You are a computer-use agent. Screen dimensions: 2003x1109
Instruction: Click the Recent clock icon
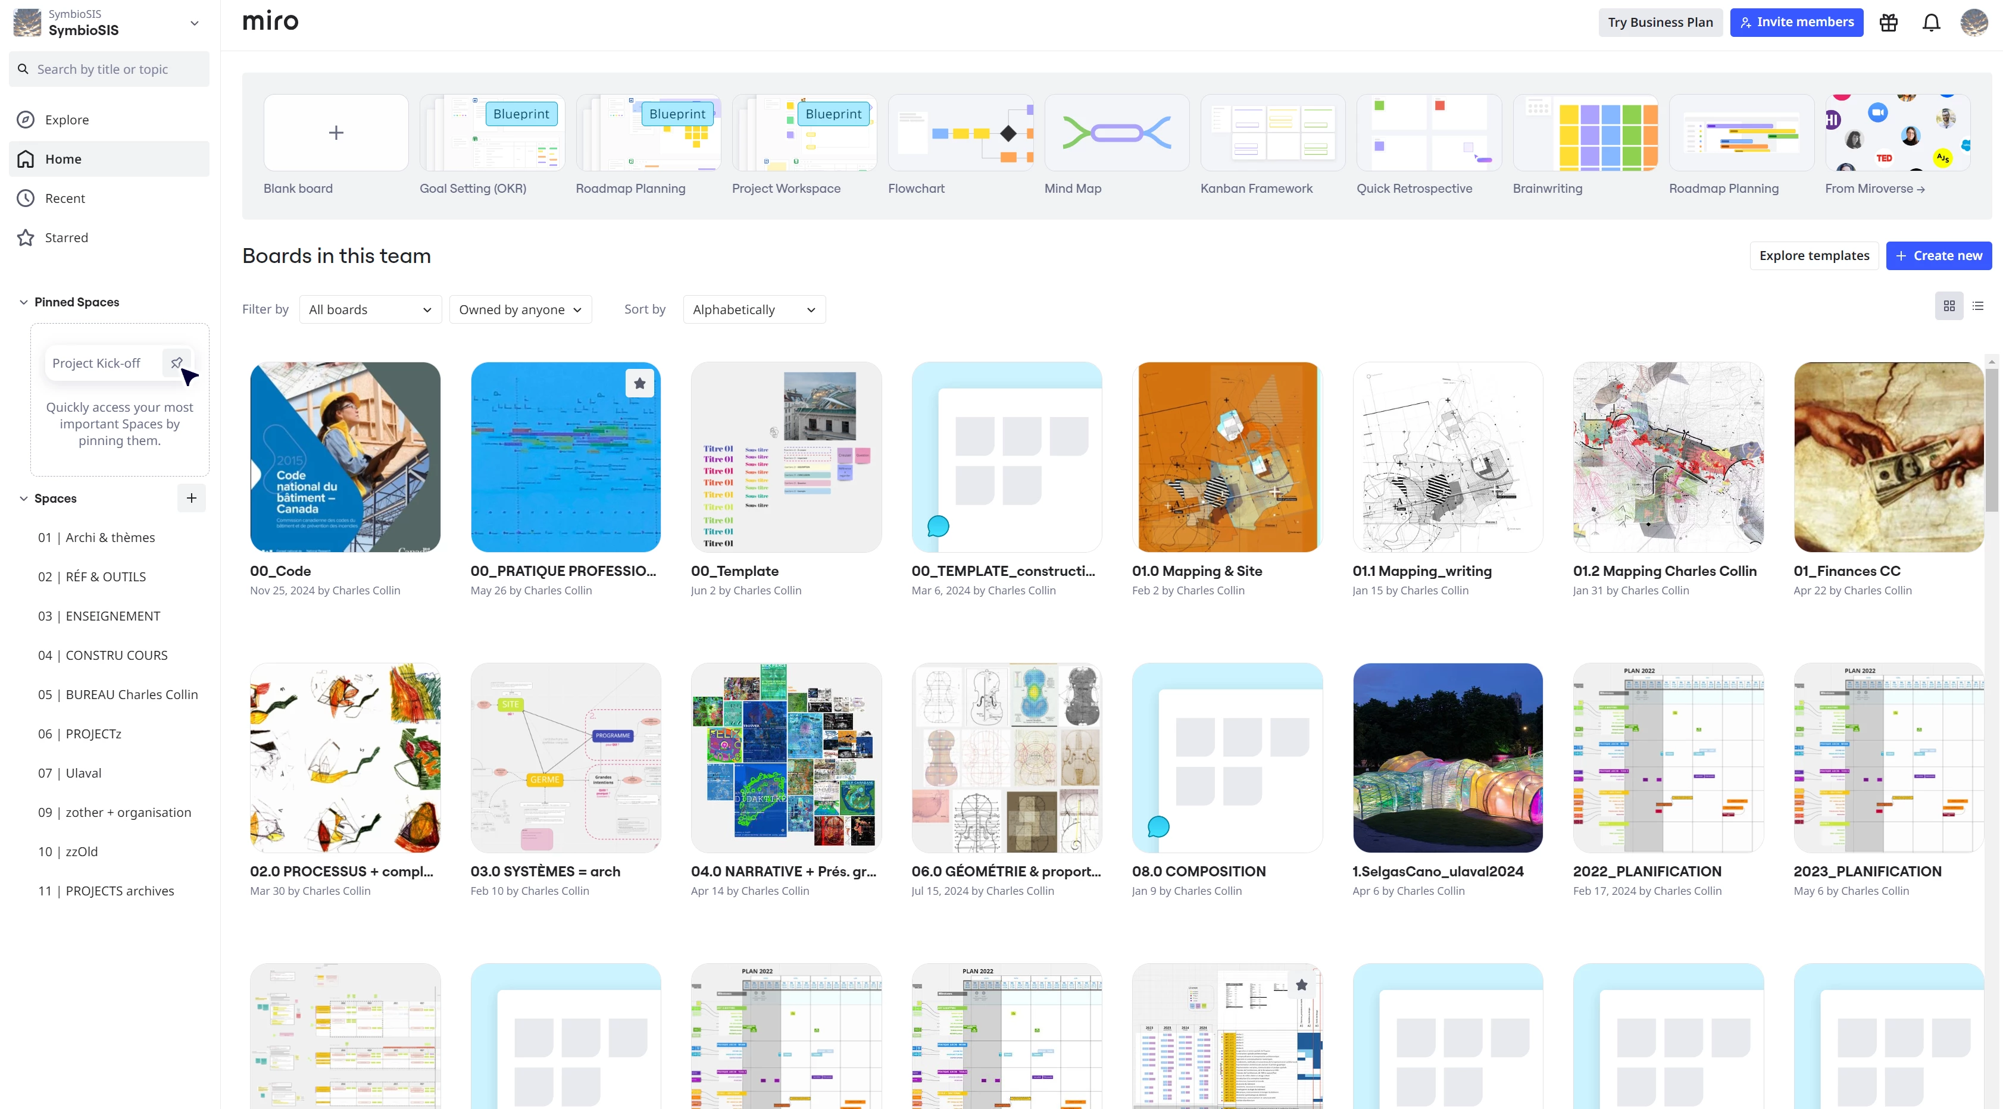(26, 198)
